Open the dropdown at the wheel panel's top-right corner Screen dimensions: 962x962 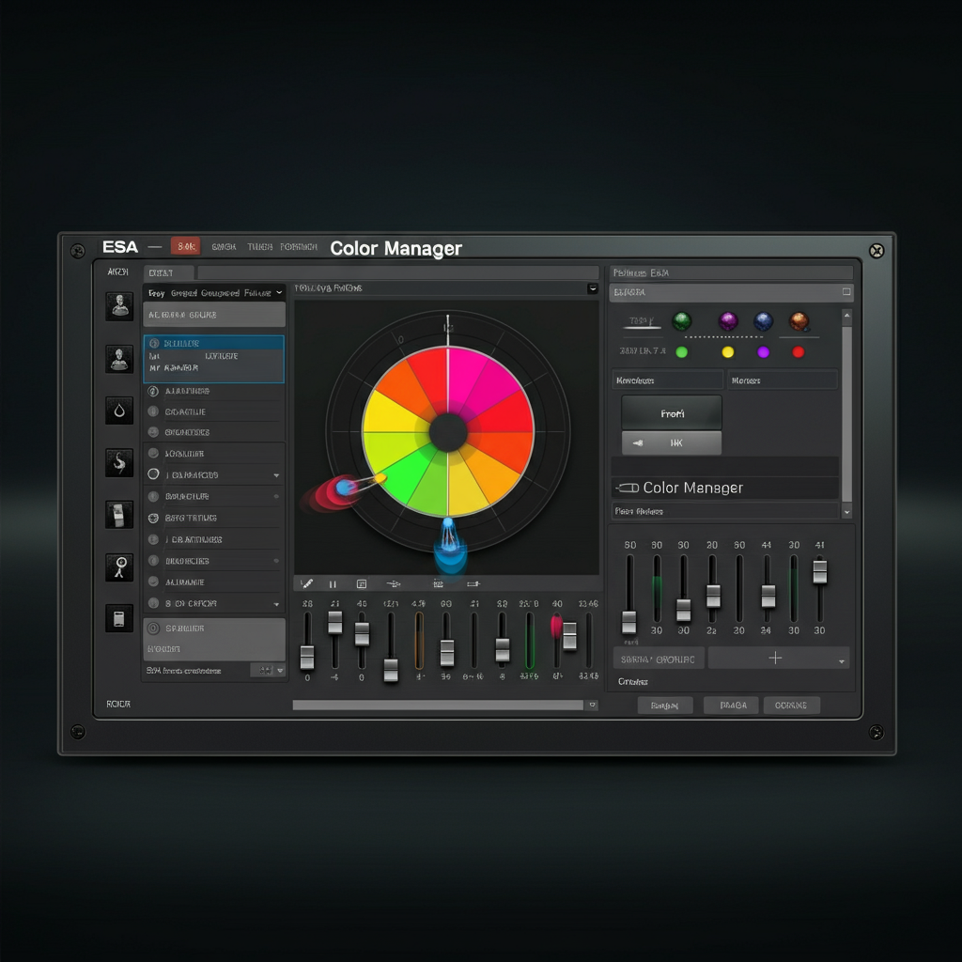593,288
